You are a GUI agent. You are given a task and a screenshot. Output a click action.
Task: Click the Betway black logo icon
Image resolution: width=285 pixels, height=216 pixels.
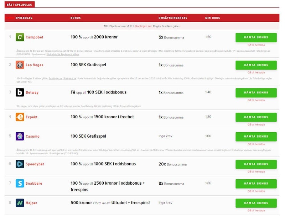pyautogui.click(x=20, y=92)
